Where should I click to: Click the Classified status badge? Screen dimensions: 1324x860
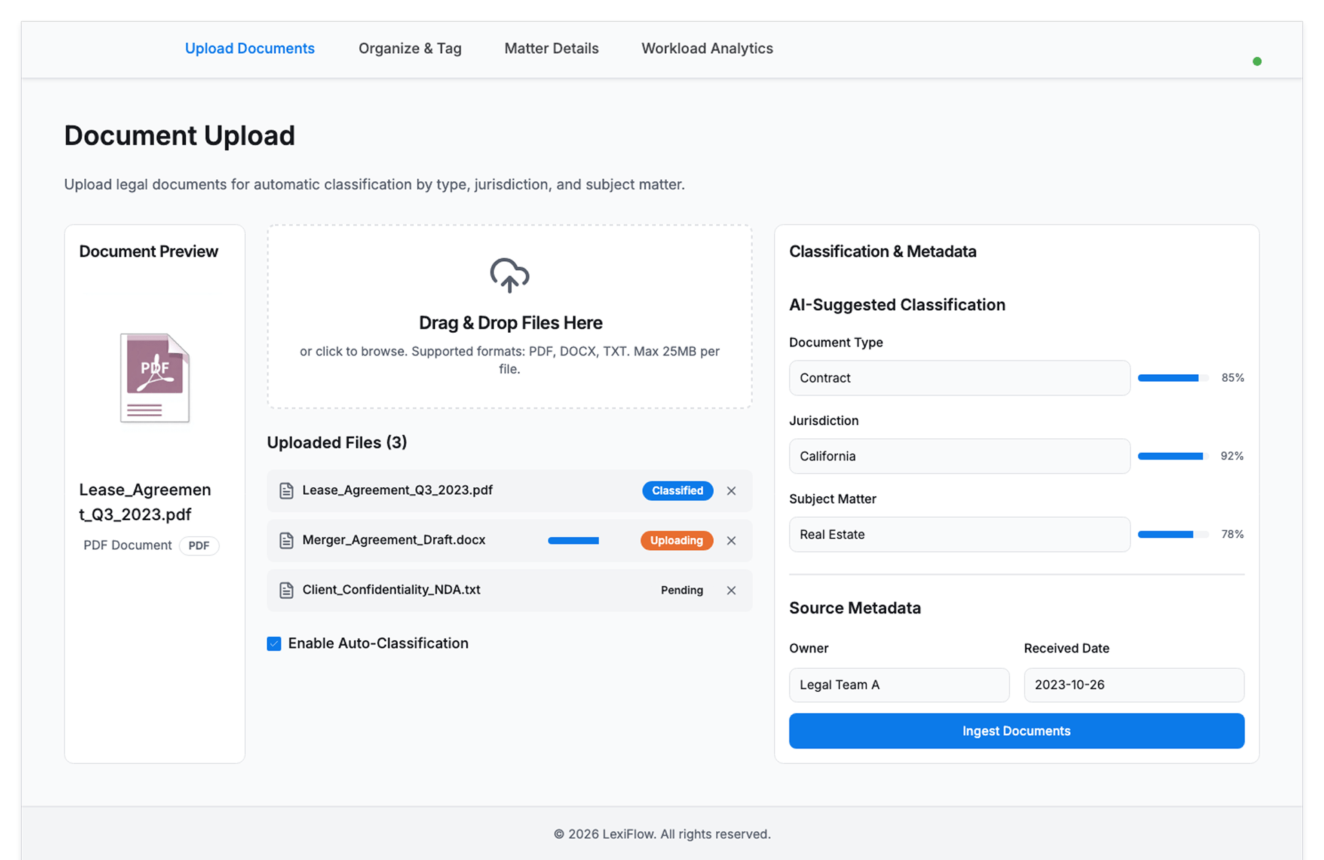pos(677,491)
